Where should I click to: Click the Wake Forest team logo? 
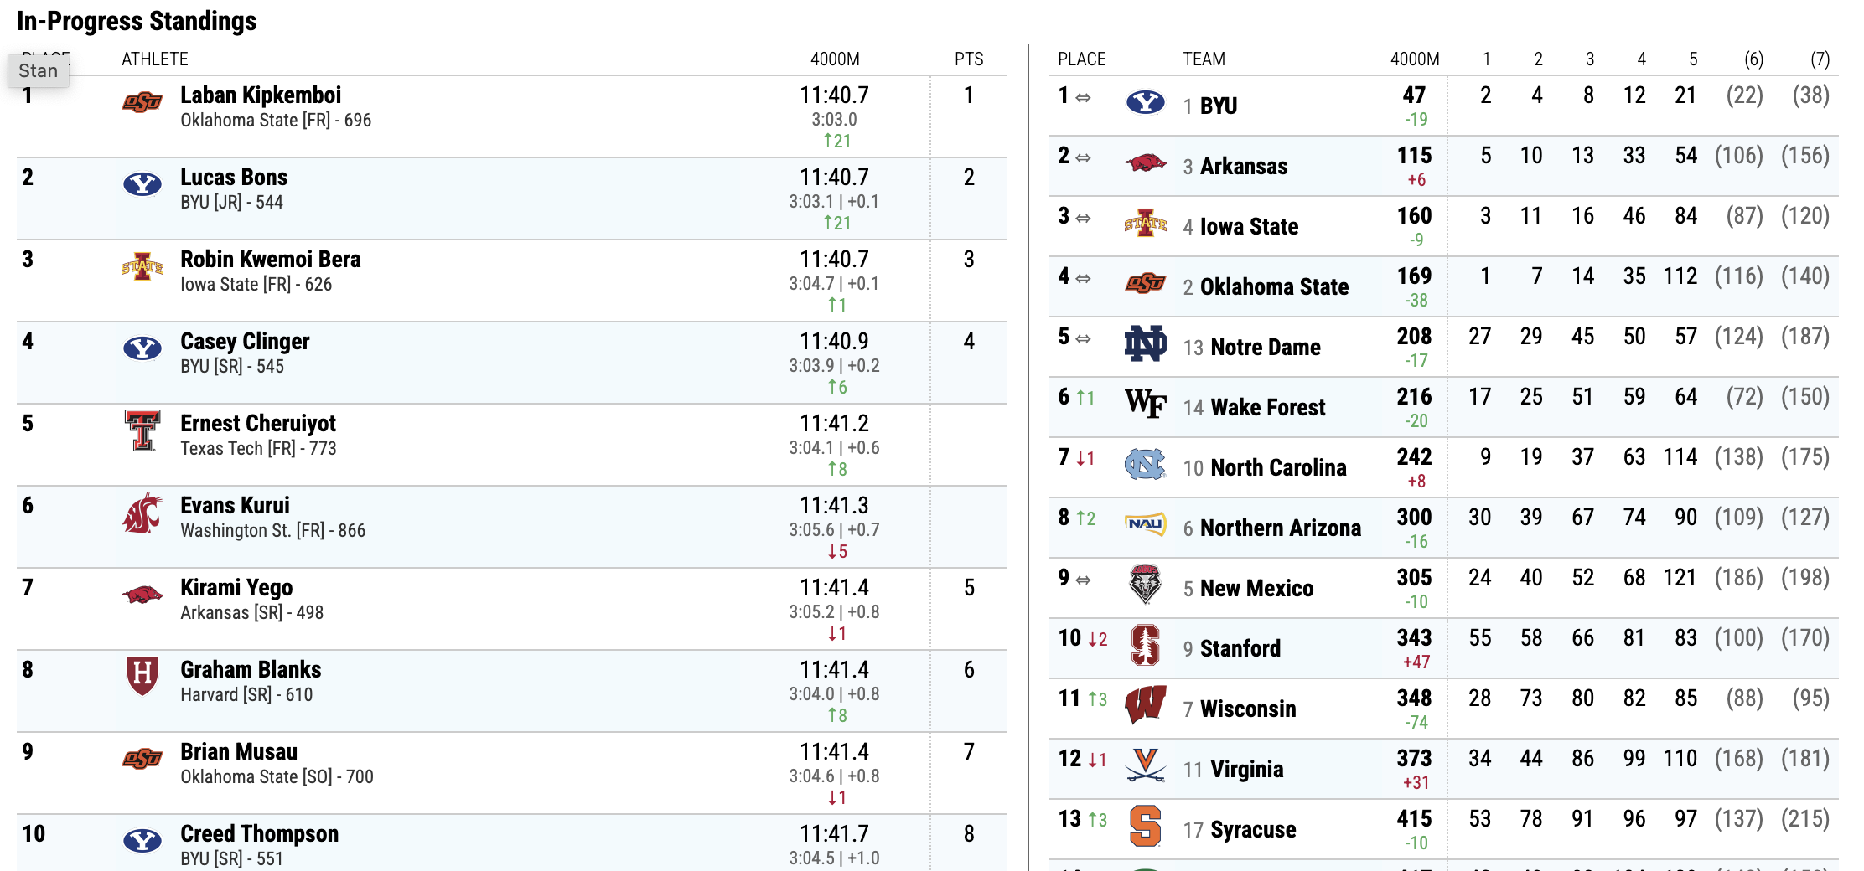click(1145, 404)
